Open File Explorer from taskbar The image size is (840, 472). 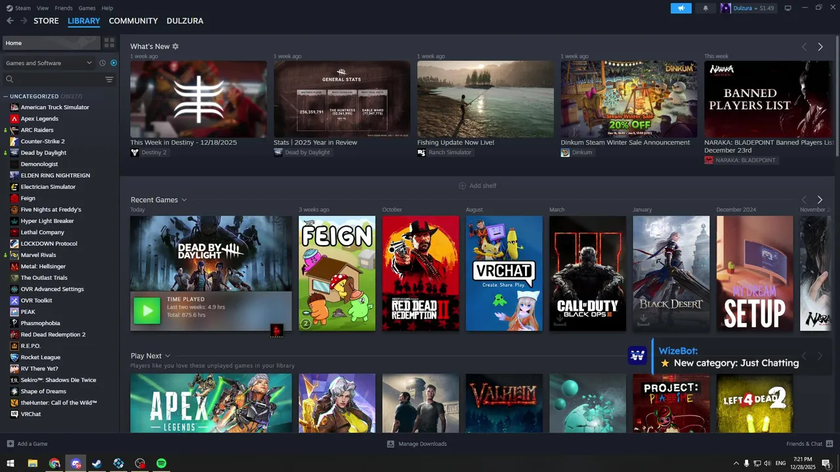click(33, 463)
